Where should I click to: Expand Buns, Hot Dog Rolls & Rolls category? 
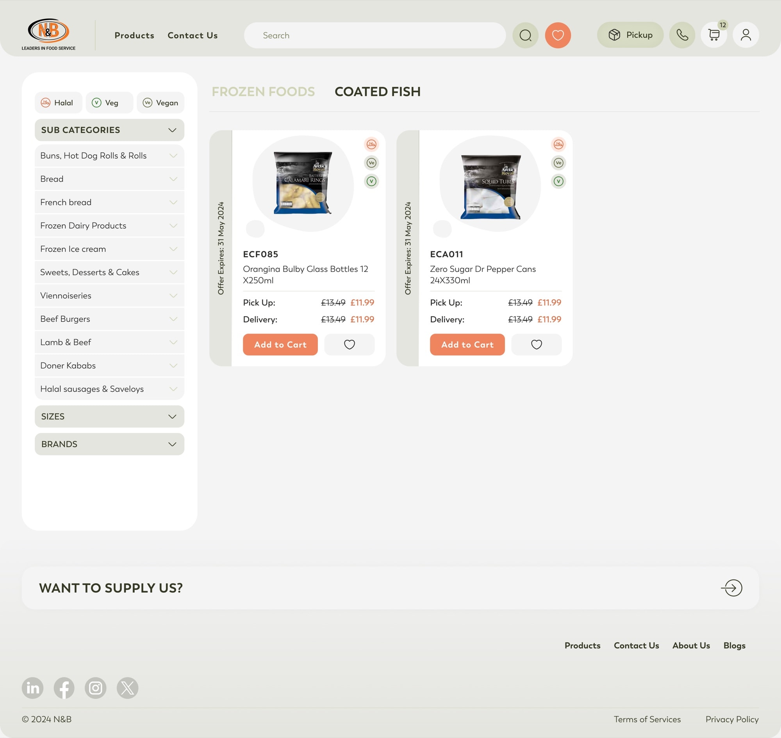[x=109, y=156]
